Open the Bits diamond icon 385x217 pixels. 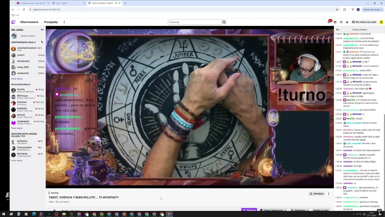click(x=347, y=22)
